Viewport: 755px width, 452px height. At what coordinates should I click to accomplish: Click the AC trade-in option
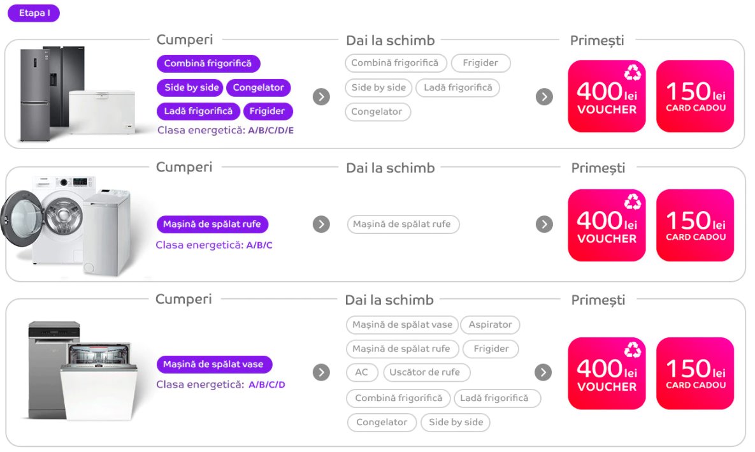pyautogui.click(x=362, y=372)
